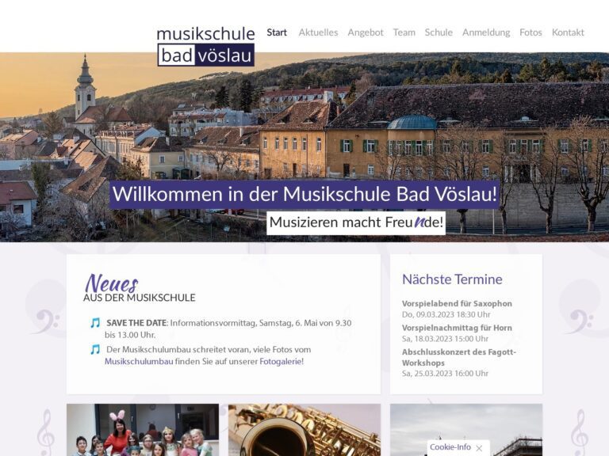Open the Cookie-Info notice
The height and width of the screenshot is (456, 609).
450,447
